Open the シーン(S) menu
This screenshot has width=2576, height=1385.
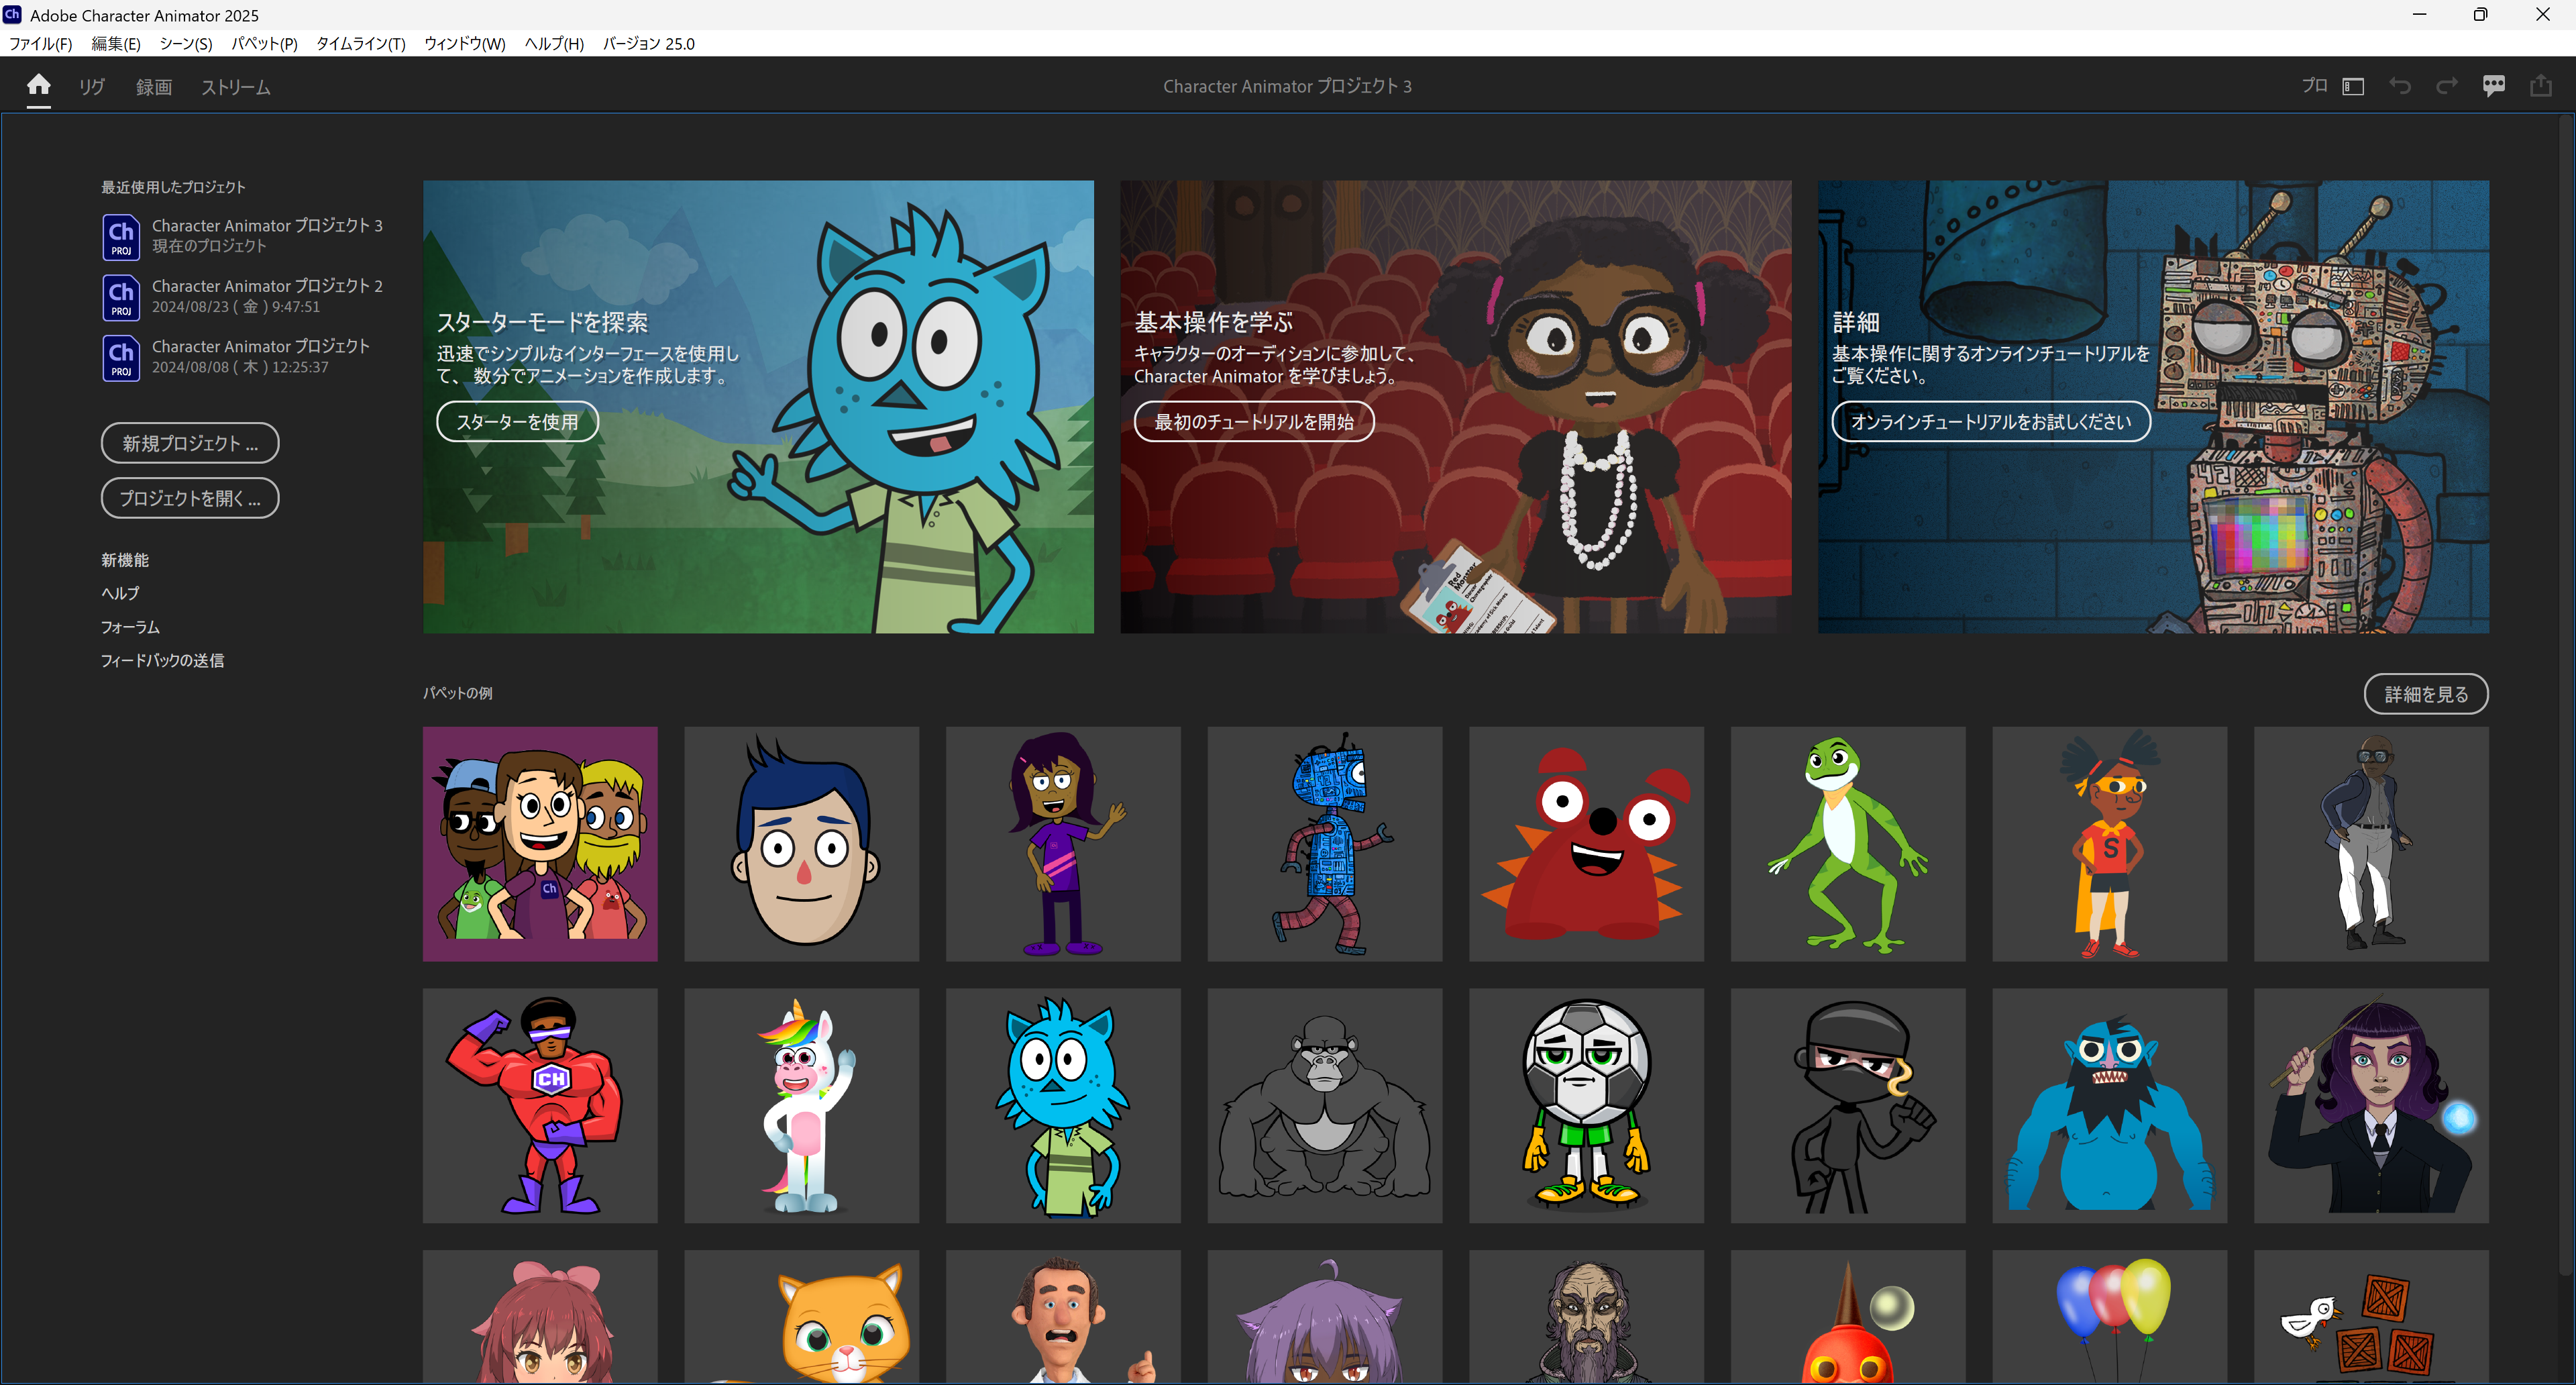click(x=186, y=44)
